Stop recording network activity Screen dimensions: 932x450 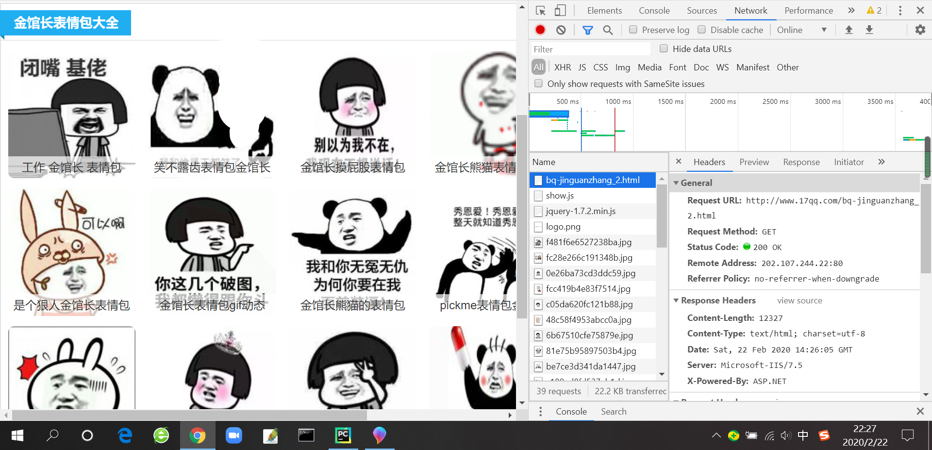tap(540, 30)
